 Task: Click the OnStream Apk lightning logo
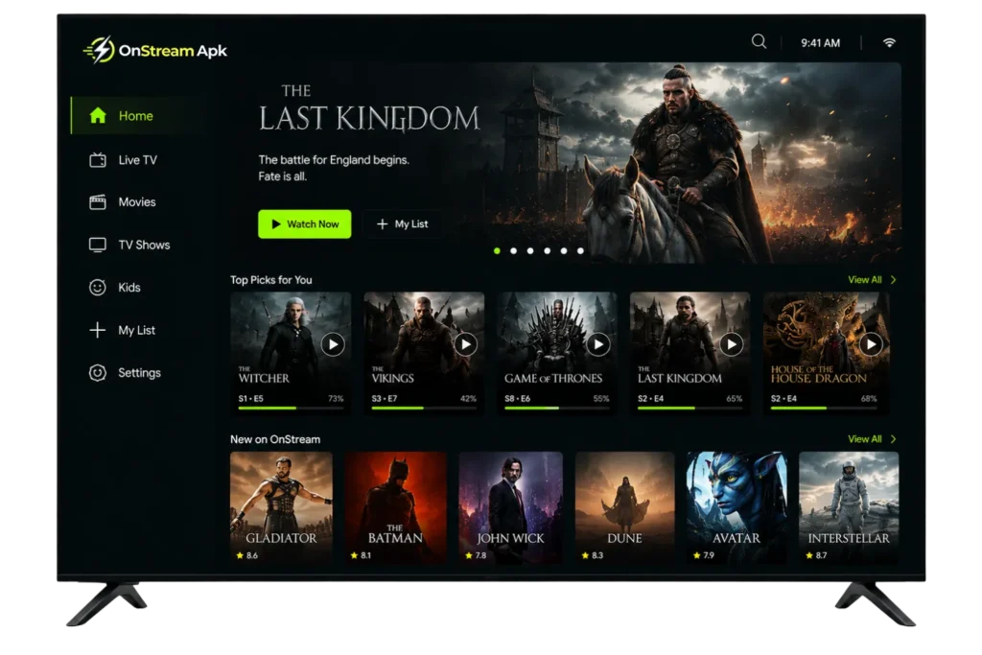pyautogui.click(x=100, y=50)
